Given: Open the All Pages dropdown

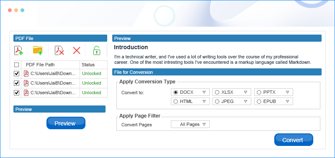Looking at the screenshot, I should pyautogui.click(x=190, y=124).
